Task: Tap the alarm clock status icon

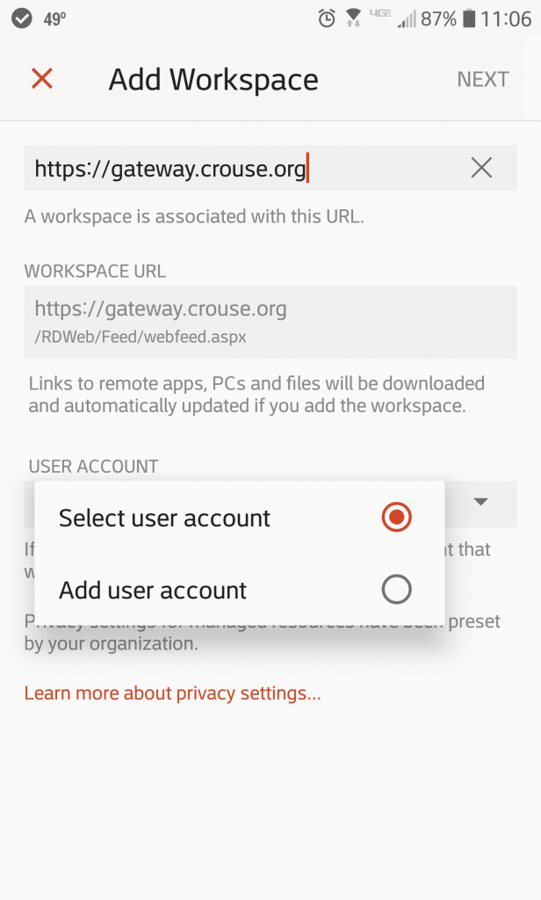Action: [x=327, y=19]
